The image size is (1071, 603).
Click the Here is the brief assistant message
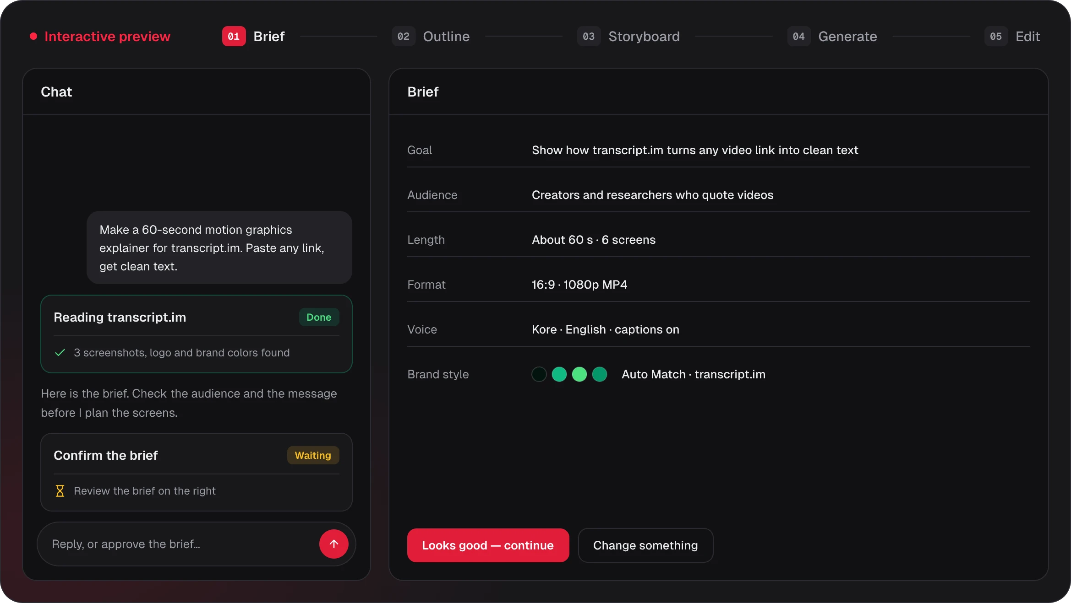(x=189, y=403)
